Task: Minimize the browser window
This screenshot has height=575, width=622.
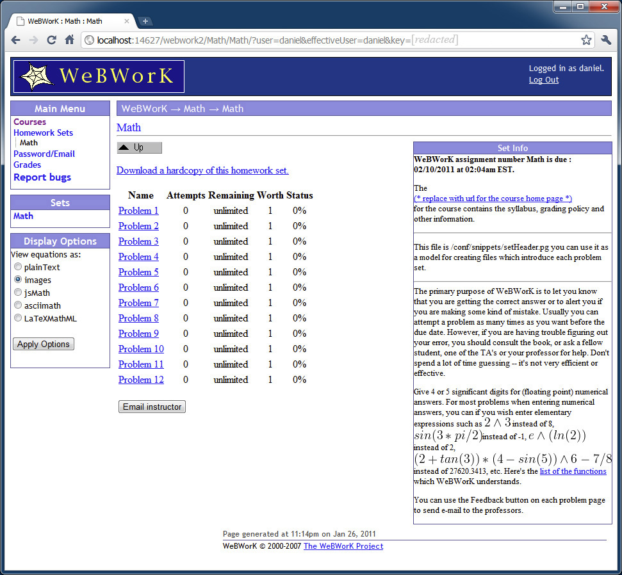Action: 562,6
